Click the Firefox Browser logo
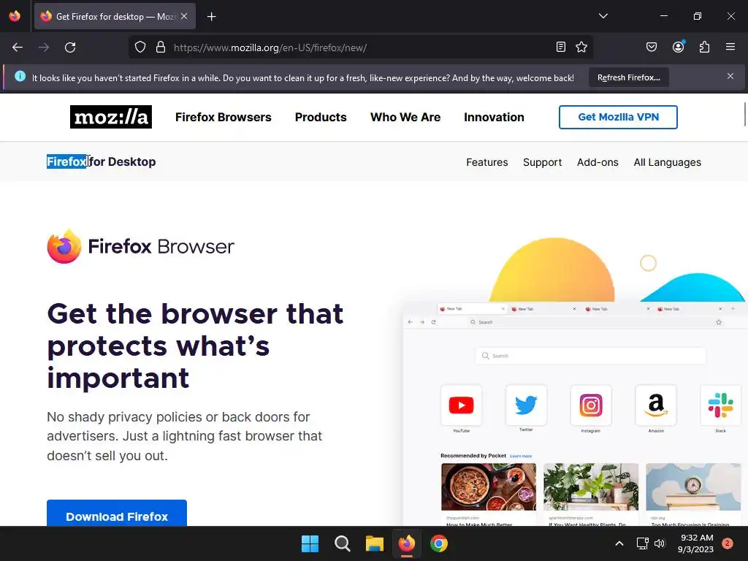This screenshot has width=748, height=561. click(x=141, y=246)
